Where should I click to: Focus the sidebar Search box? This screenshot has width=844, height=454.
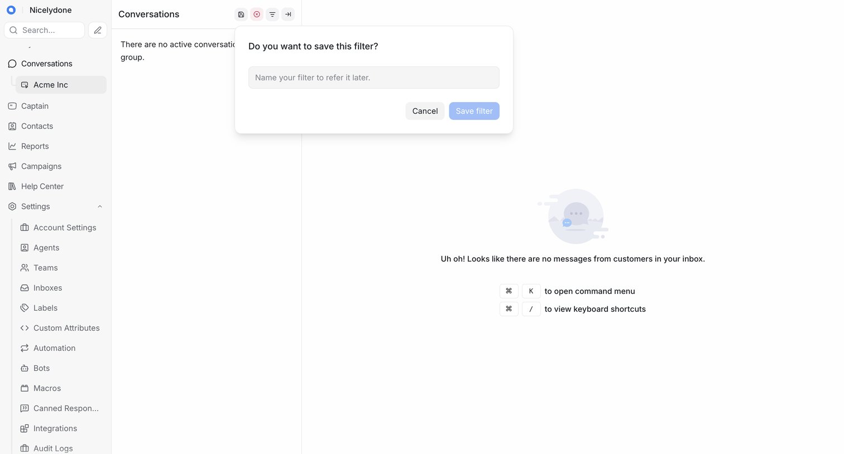(x=45, y=30)
